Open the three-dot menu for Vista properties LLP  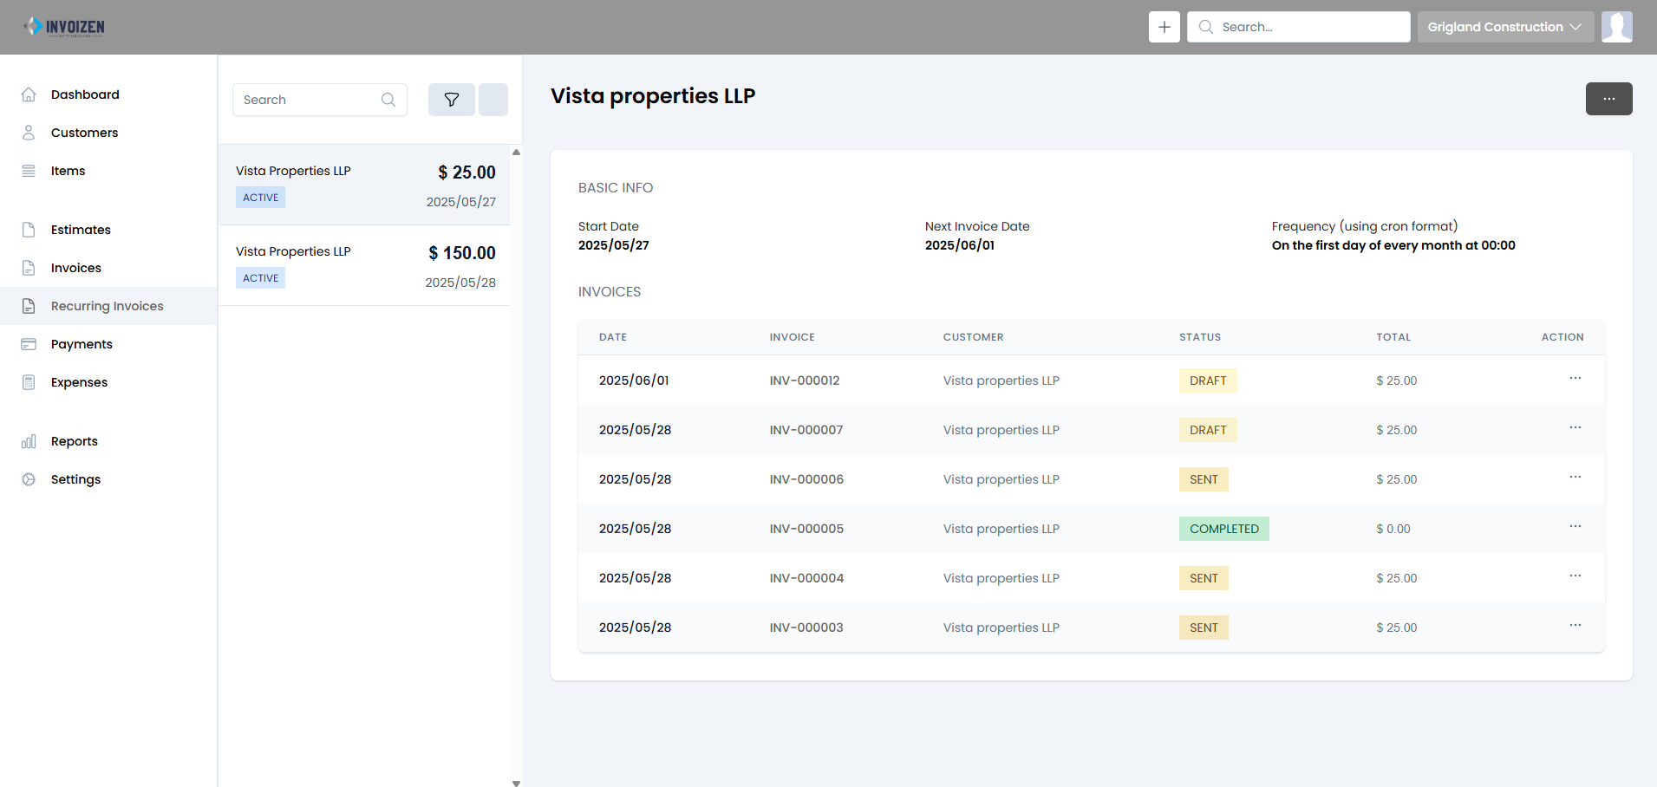pos(1608,99)
